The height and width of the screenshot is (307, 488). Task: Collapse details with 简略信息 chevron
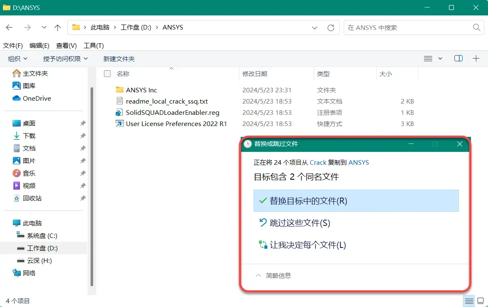(258, 275)
